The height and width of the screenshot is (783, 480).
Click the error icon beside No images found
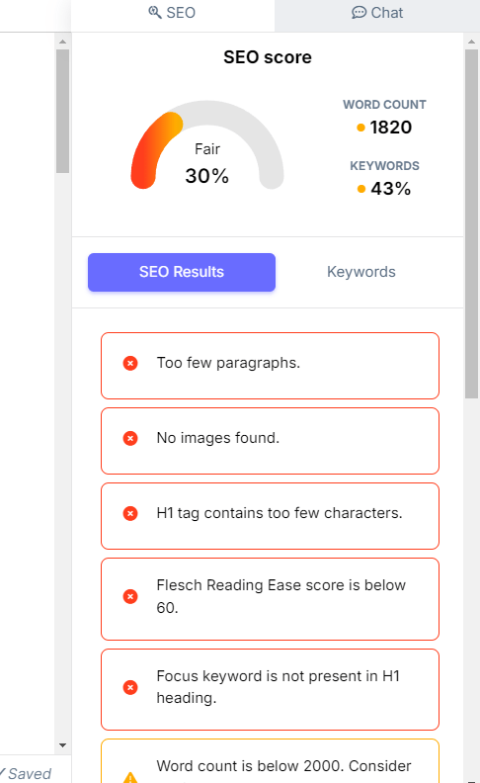coord(130,438)
